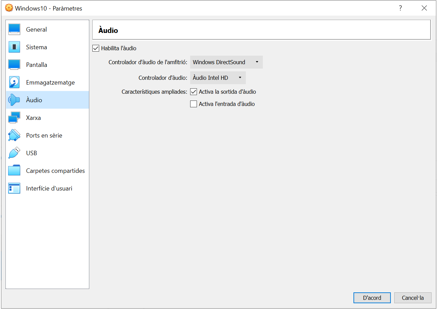Click the help question mark in title bar

tap(400, 8)
